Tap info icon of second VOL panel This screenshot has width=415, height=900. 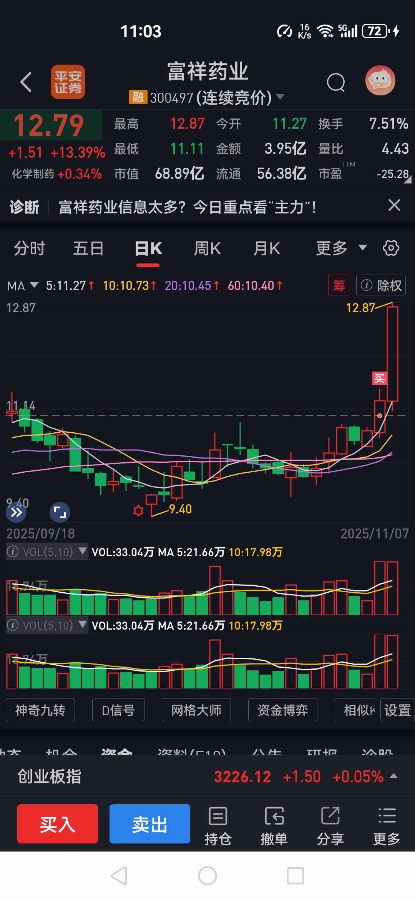coord(13,625)
